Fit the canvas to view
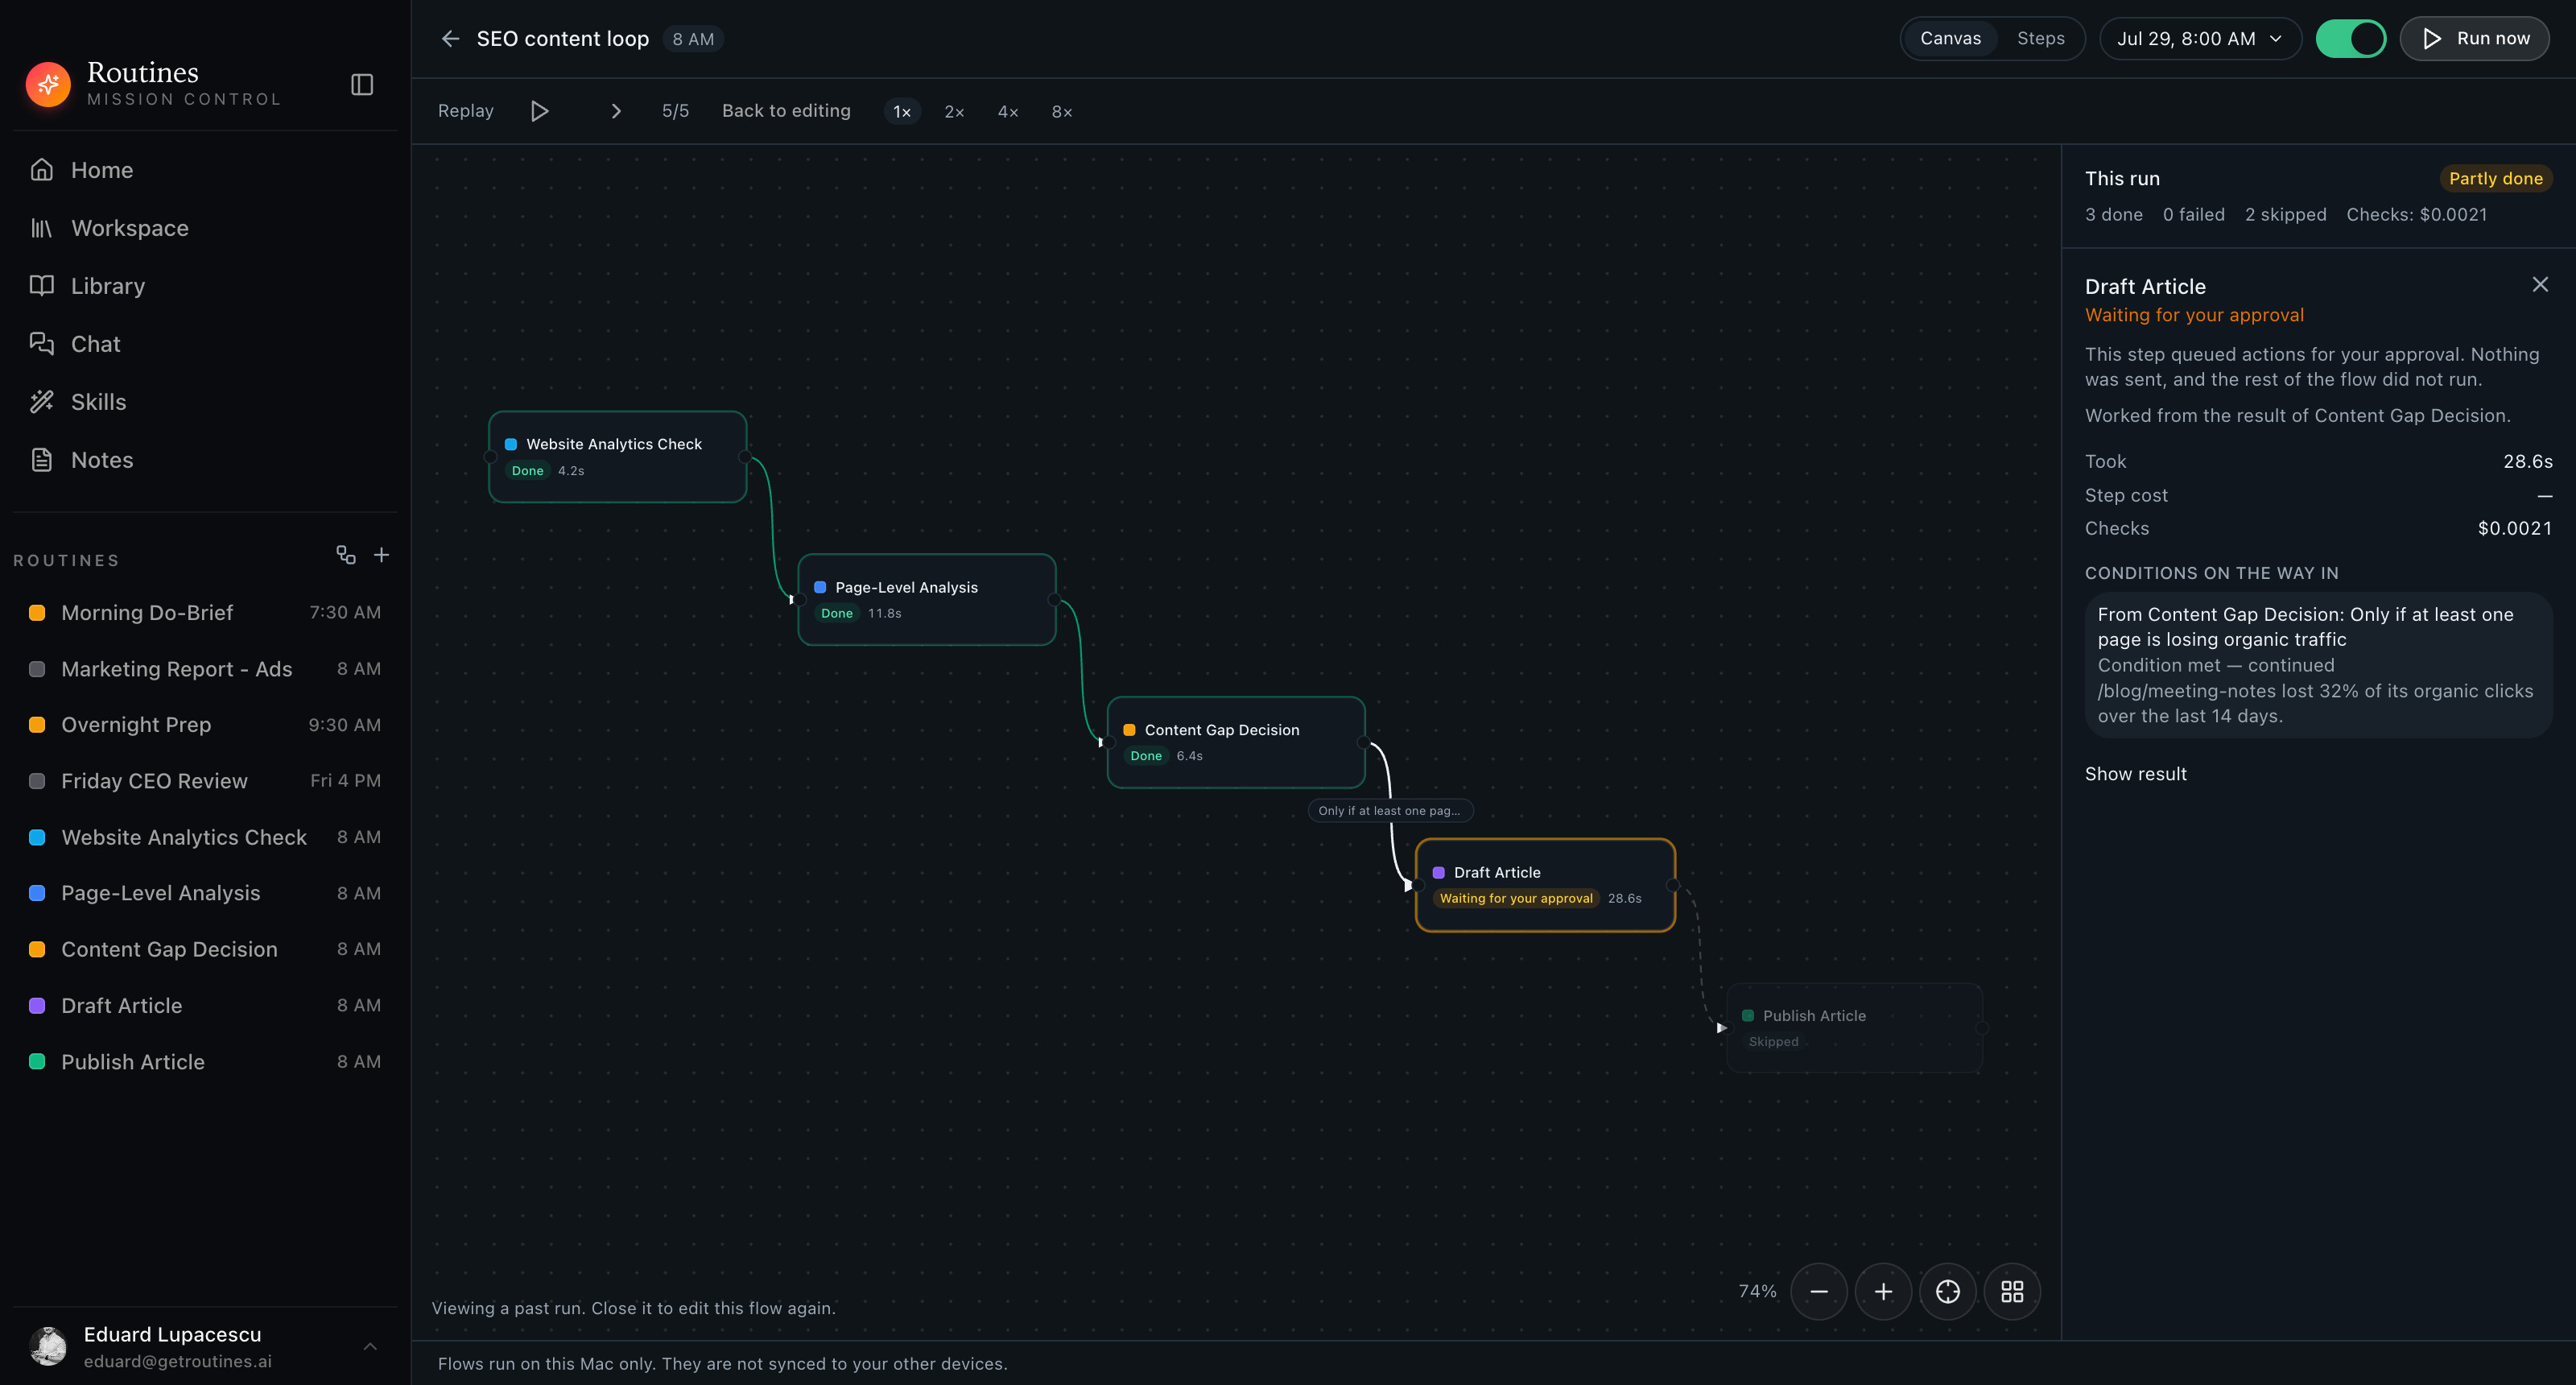 (1948, 1292)
